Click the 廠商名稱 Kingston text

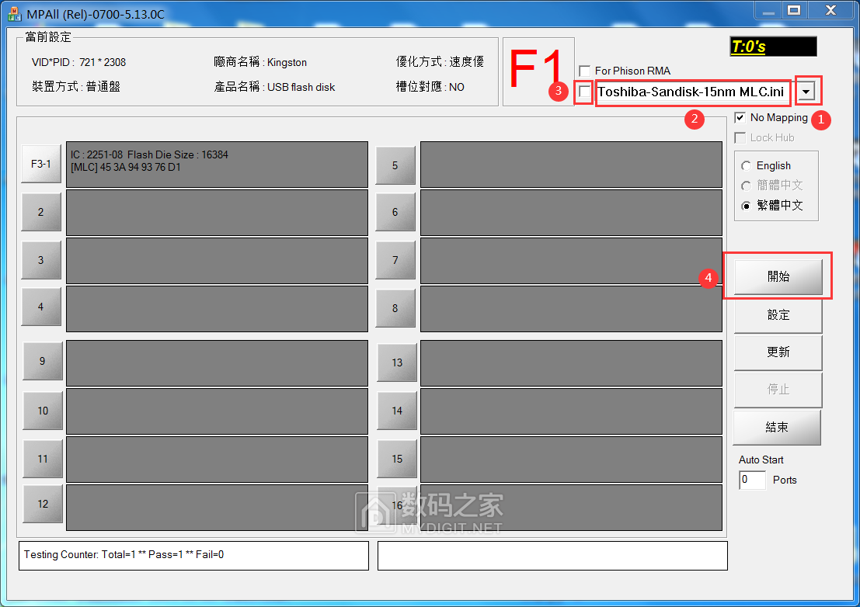260,62
